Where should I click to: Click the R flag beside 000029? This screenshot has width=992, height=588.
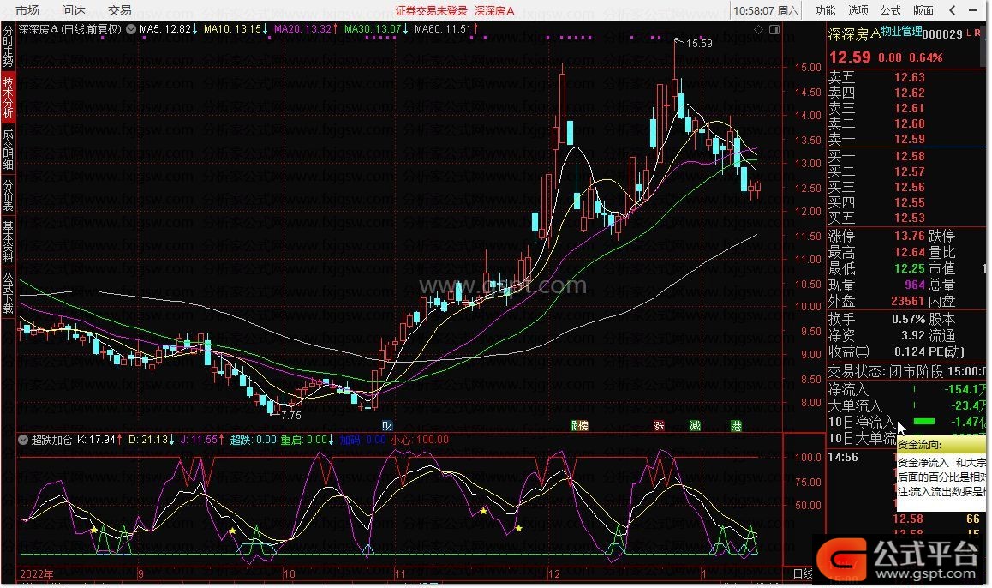click(978, 33)
